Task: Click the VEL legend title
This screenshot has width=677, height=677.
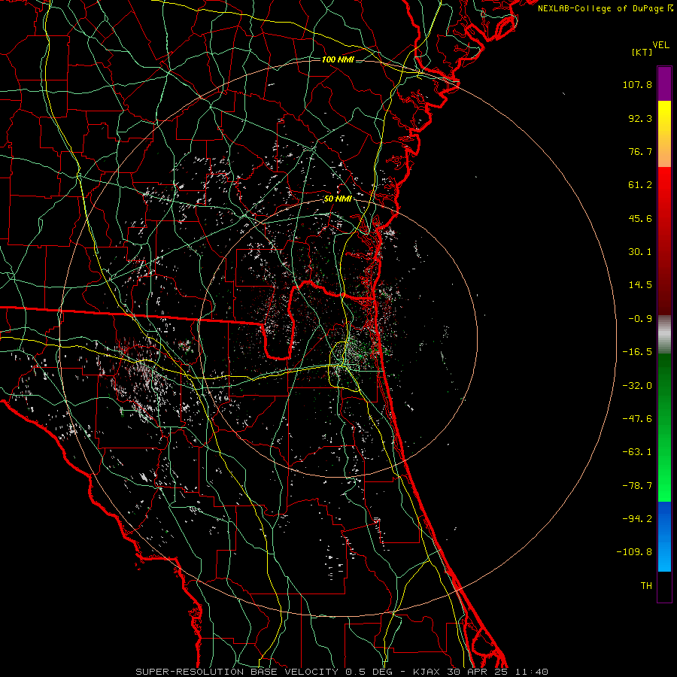Action: click(660, 45)
